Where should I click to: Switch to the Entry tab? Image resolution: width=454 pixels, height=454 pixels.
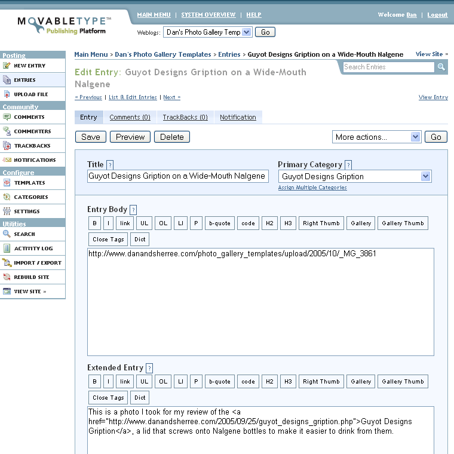tap(88, 117)
